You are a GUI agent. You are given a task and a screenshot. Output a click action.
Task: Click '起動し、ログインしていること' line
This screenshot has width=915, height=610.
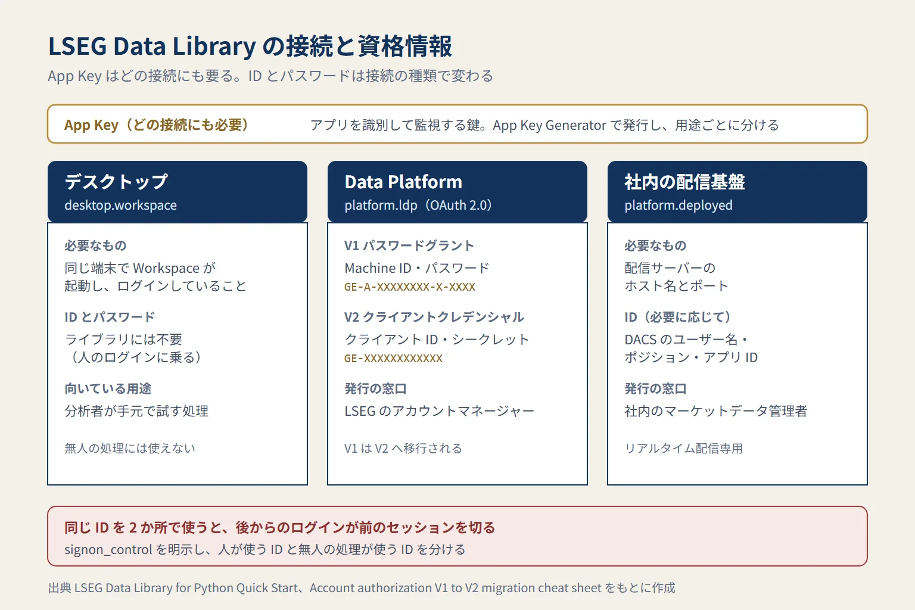[155, 286]
